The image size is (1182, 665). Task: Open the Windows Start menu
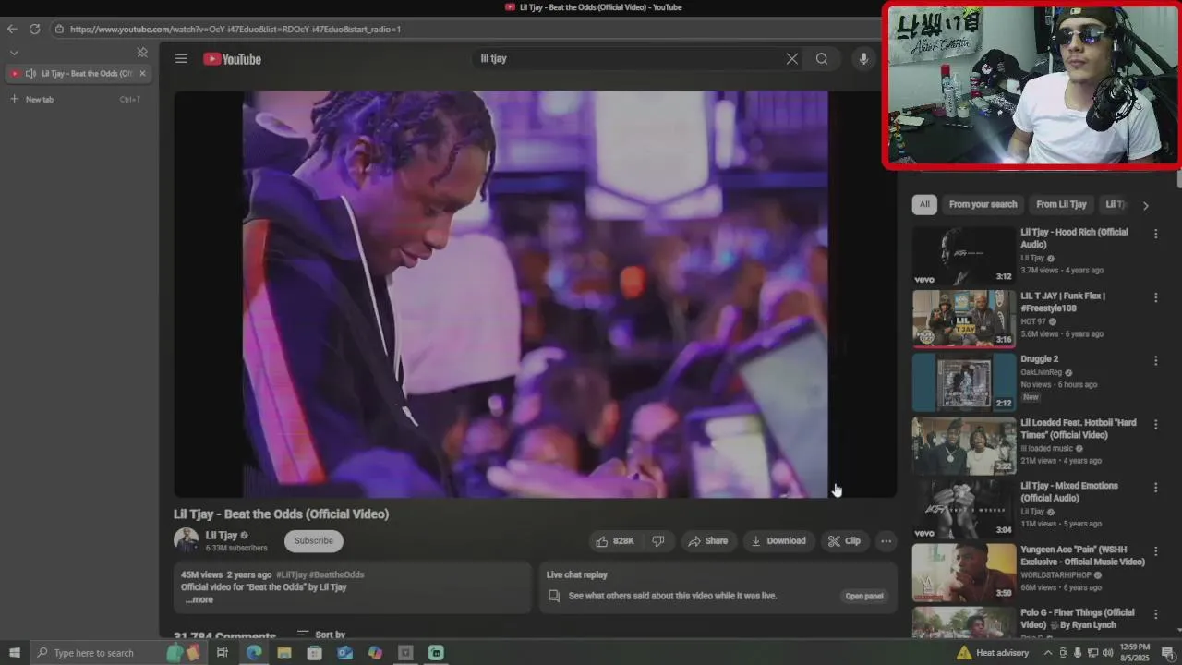(14, 653)
